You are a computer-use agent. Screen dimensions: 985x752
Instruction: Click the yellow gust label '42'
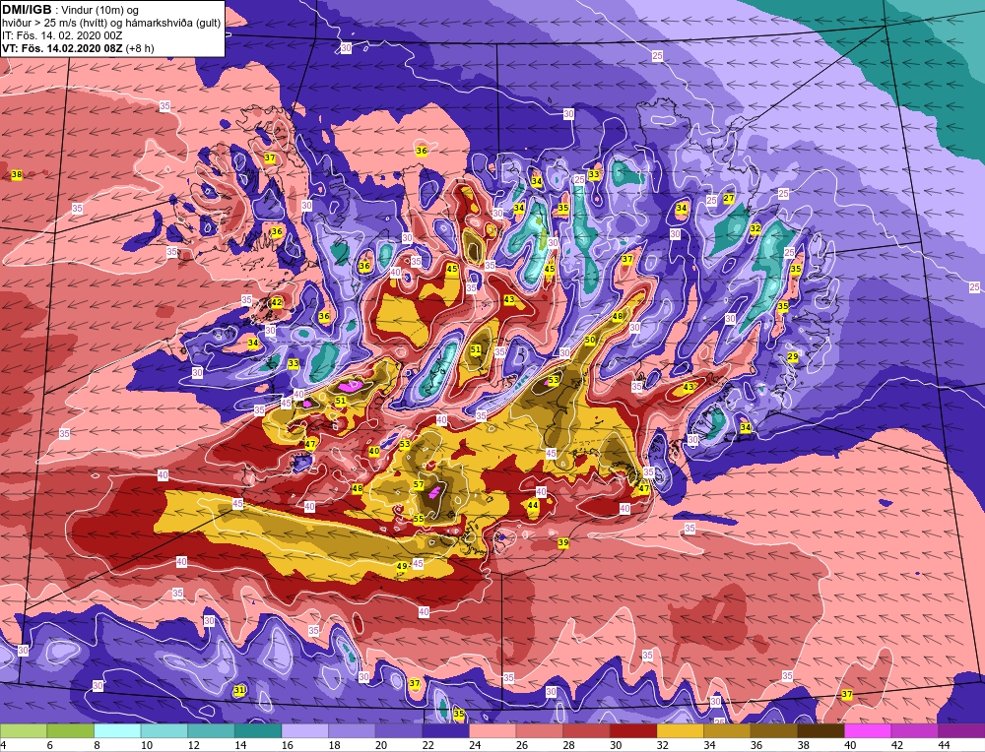tap(277, 302)
